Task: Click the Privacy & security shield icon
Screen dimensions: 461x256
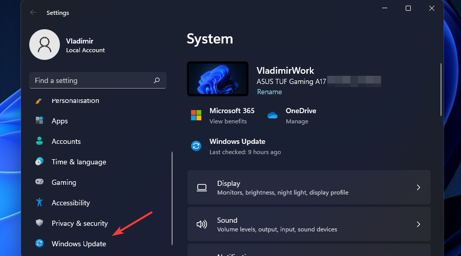Action: [x=39, y=223]
